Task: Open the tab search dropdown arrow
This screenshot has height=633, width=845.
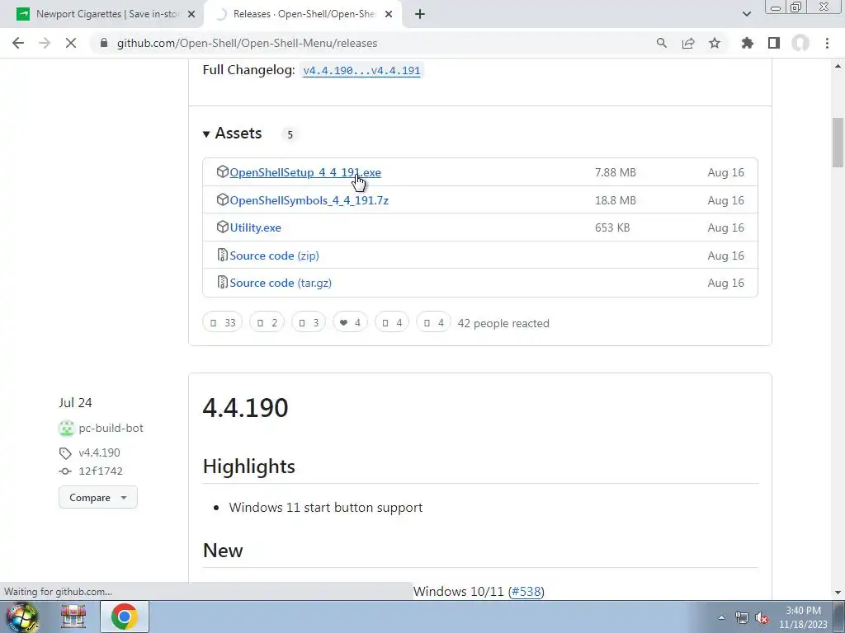Action: click(x=746, y=15)
